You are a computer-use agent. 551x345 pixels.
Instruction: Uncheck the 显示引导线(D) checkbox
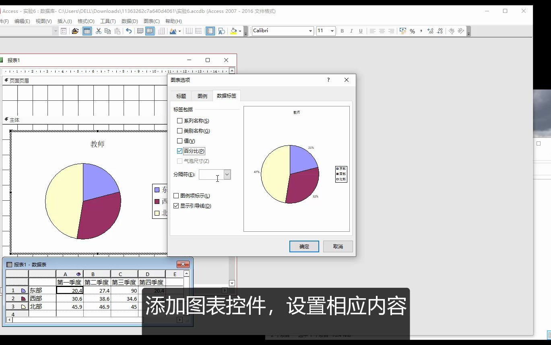176,206
